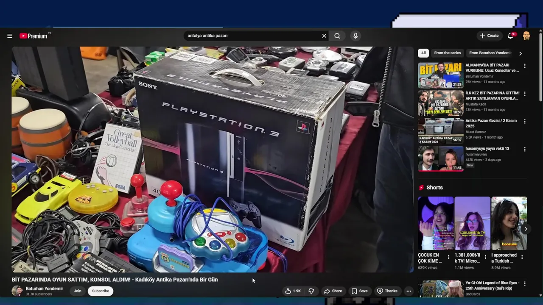
Task: Open Yu-Gi-Oh! Legend of Blue Eyes video
Action: pos(441,289)
